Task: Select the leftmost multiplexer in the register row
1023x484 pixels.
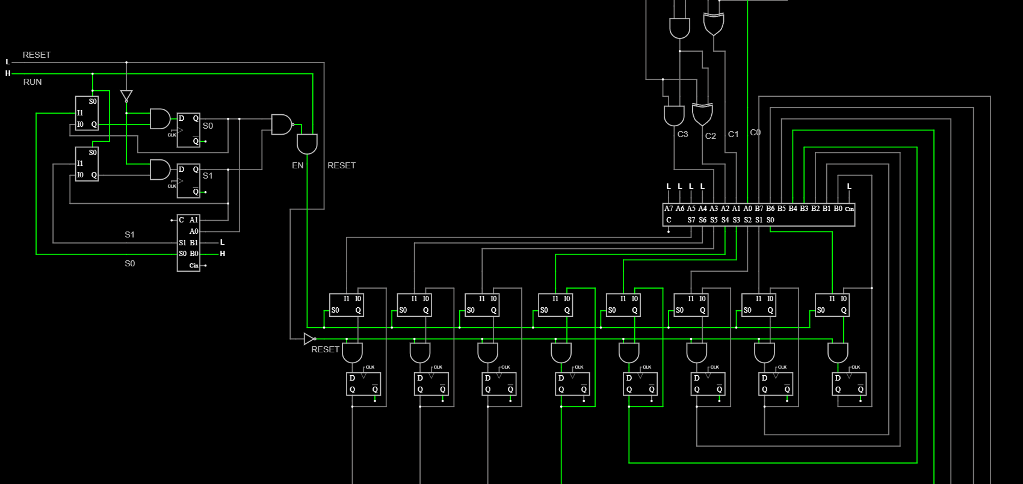Action: click(347, 305)
